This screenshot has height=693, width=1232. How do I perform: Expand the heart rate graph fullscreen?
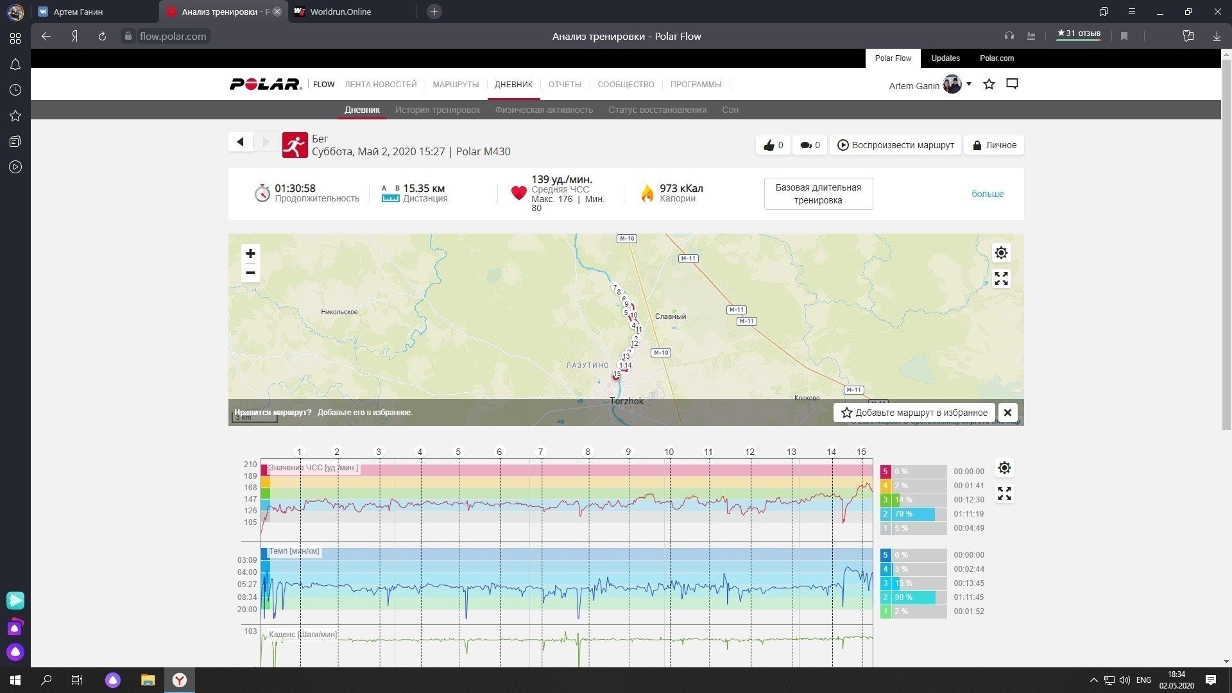1004,493
